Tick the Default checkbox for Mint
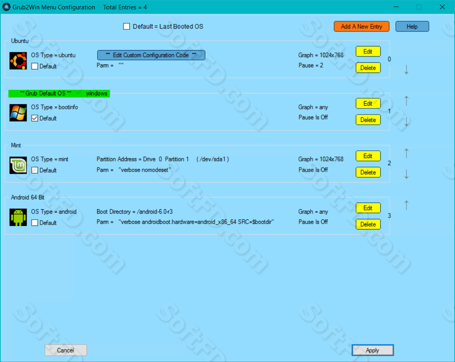 coord(35,170)
